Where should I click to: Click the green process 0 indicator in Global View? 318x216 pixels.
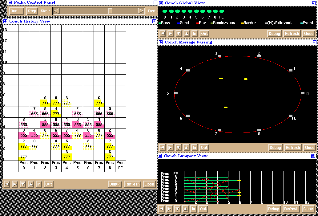tap(165, 11)
